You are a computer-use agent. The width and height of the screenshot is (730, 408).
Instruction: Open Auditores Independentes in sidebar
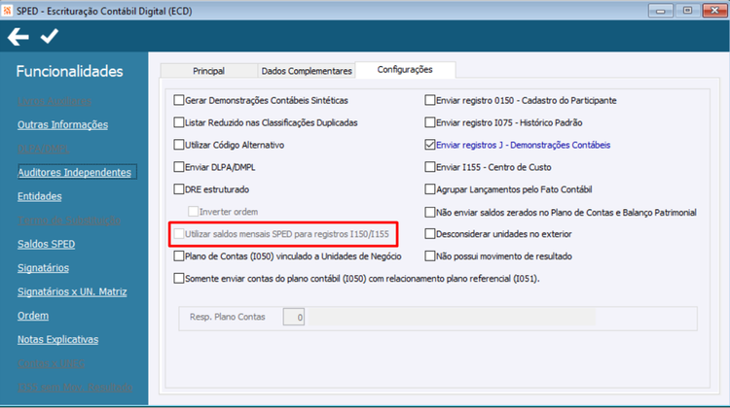(75, 172)
